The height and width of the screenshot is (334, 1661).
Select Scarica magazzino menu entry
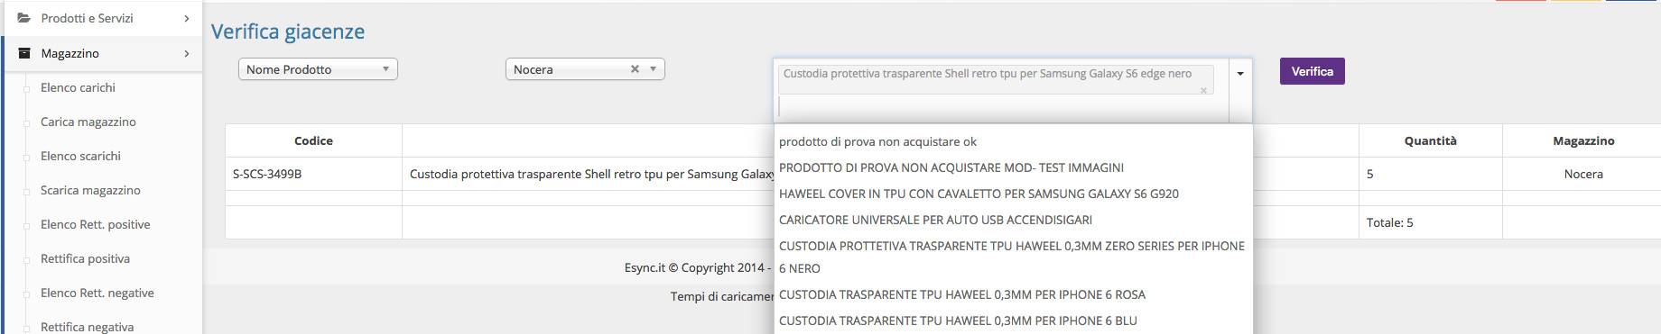(x=90, y=190)
